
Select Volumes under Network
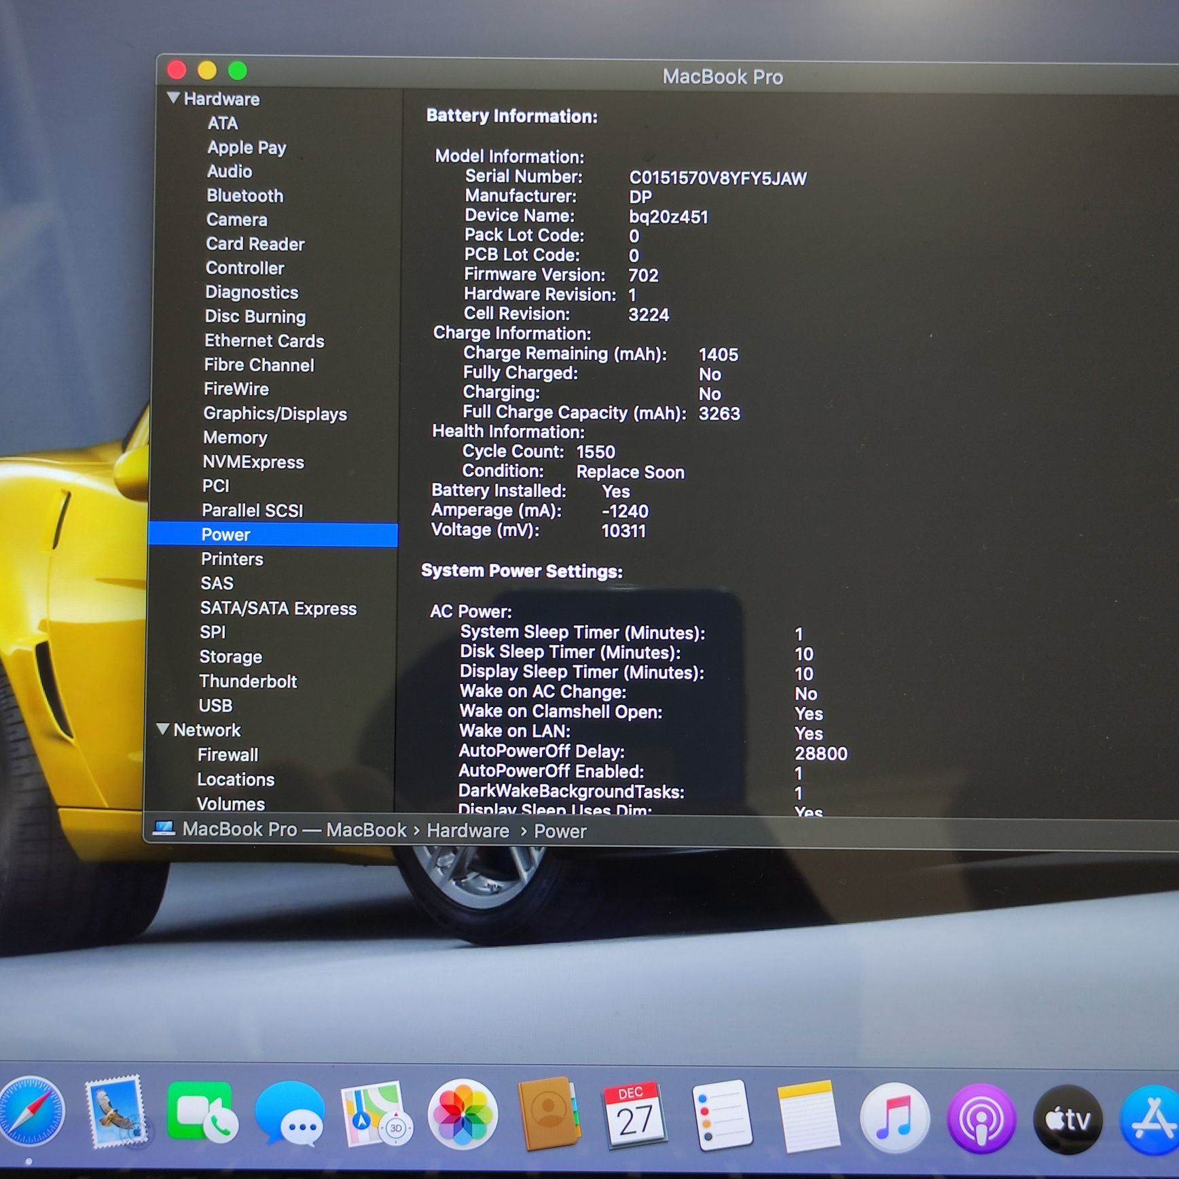[x=230, y=803]
